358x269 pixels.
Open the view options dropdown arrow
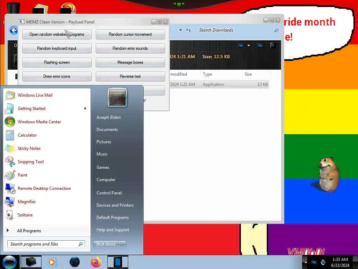pyautogui.click(x=249, y=46)
